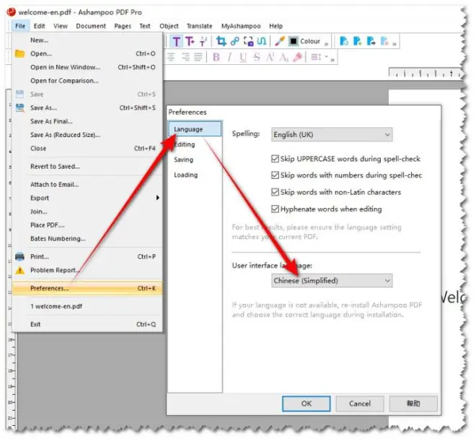Viewport: 476px width, 441px height.
Task: Open the black Colour swatch
Action: coord(294,41)
